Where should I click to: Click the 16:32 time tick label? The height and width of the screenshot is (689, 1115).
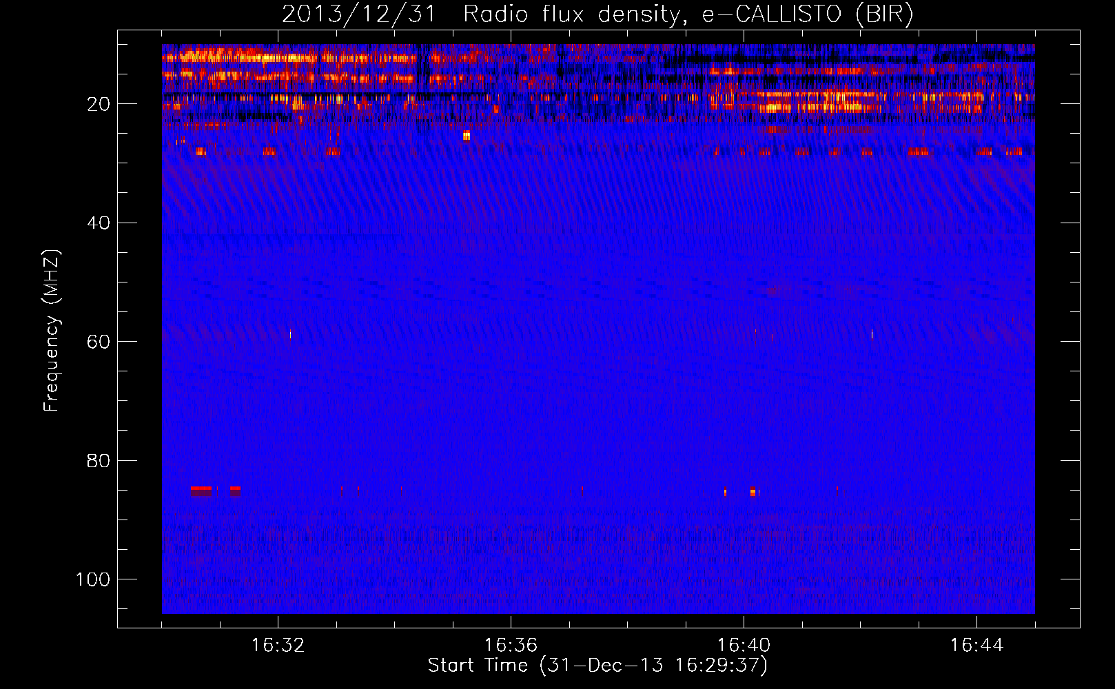(x=278, y=646)
